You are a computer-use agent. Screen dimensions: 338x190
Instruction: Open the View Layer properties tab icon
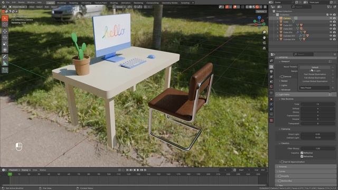tap(271, 77)
